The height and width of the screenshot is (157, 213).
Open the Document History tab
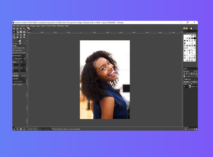point(191,28)
